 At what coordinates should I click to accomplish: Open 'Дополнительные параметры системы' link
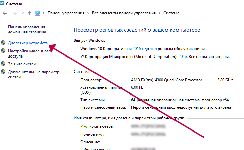click(x=35, y=74)
